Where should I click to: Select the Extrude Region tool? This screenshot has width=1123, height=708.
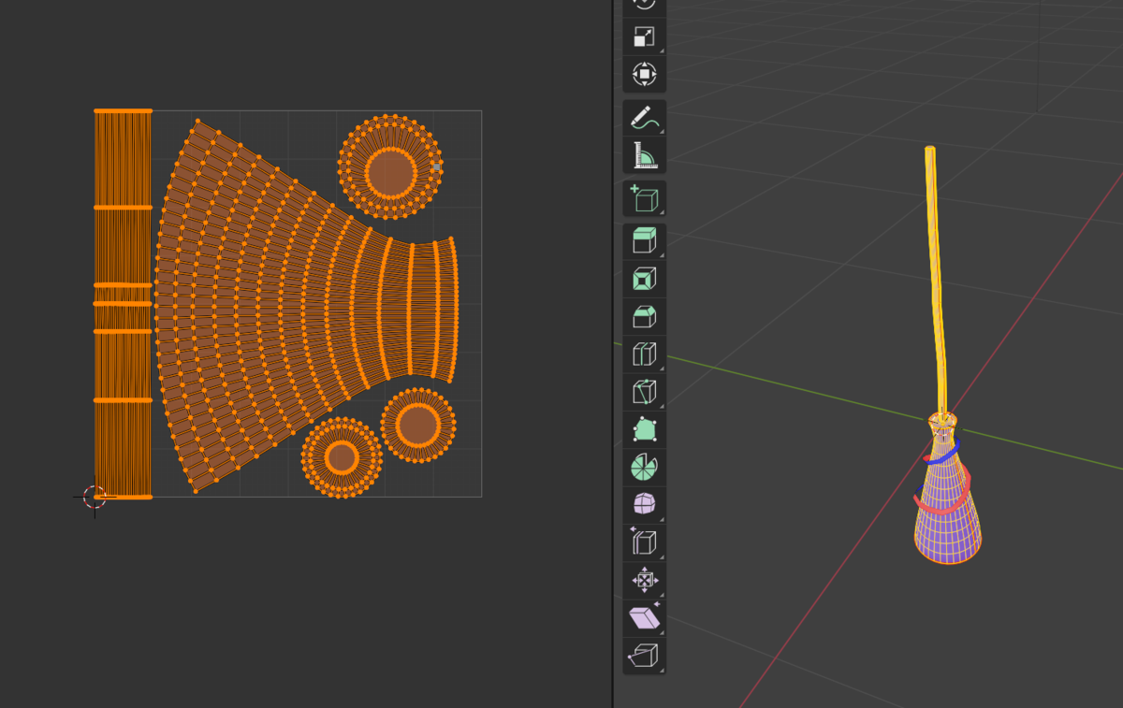(x=642, y=238)
